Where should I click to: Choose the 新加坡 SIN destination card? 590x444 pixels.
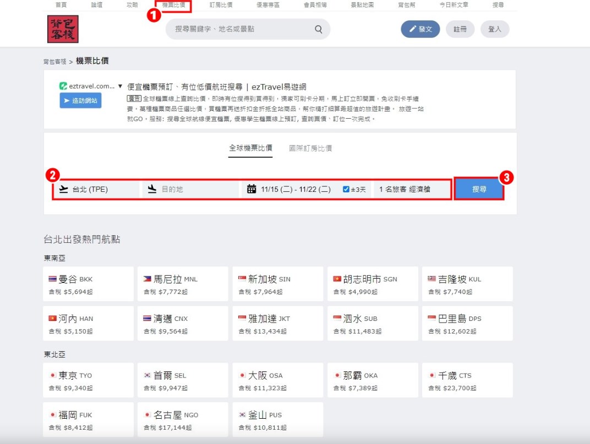(277, 284)
